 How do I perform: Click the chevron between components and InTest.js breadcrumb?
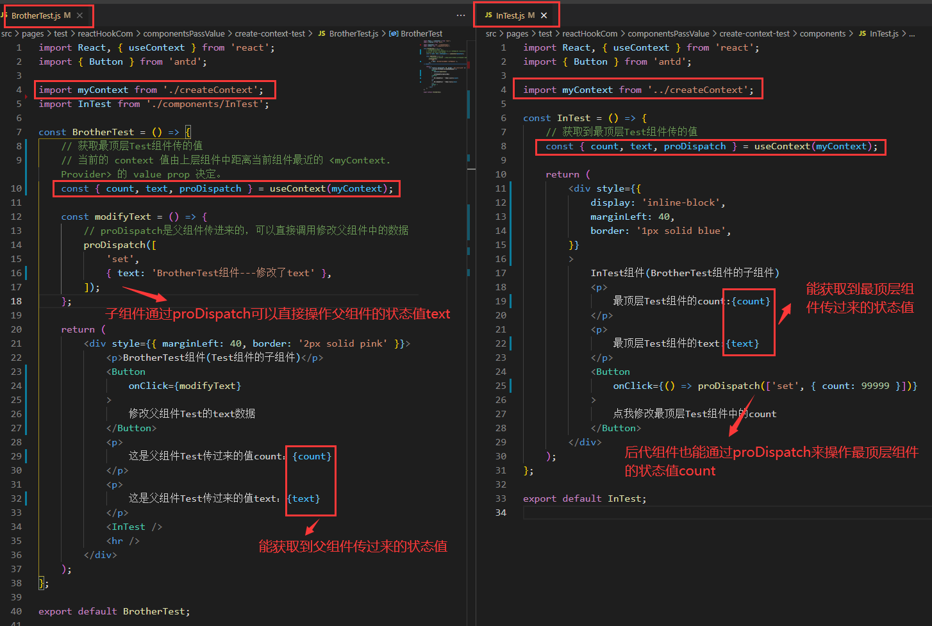click(852, 33)
